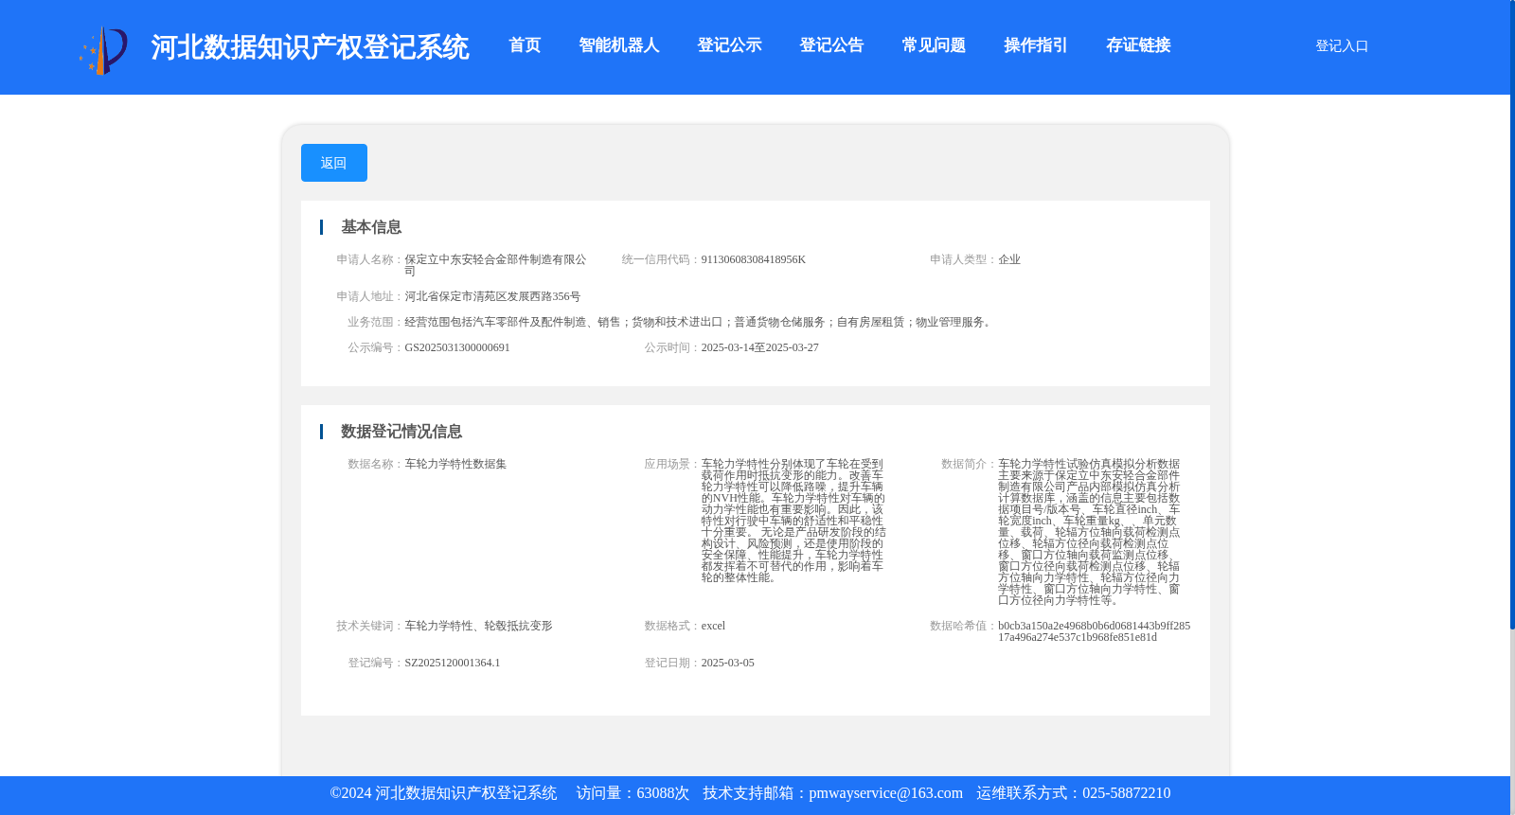Open the 首页 menu item
This screenshot has height=815, width=1515.
[525, 45]
